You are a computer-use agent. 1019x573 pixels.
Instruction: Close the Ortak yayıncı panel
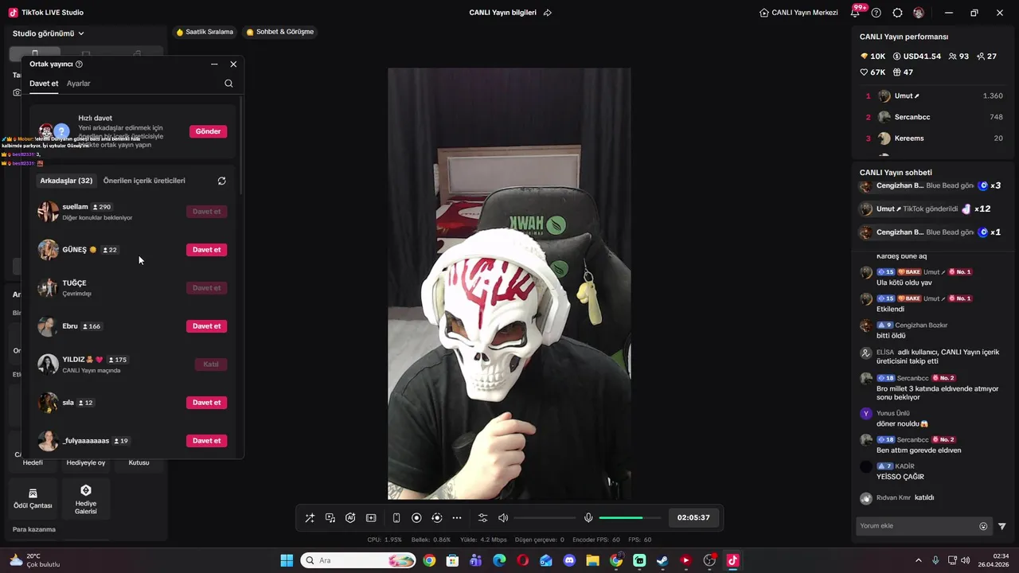[x=233, y=64]
